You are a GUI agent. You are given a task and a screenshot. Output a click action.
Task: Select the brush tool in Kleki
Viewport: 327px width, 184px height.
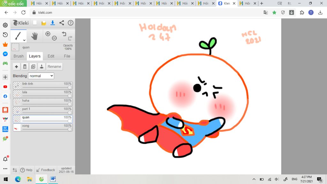[18, 36]
